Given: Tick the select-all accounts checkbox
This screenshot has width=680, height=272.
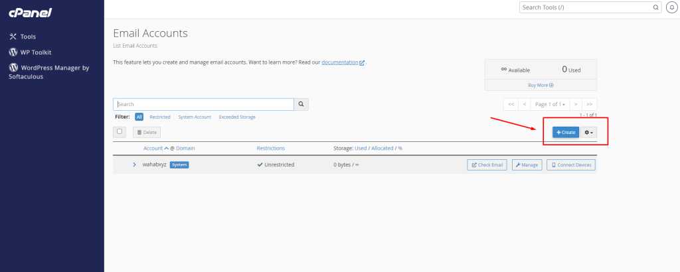Looking at the screenshot, I should (120, 131).
